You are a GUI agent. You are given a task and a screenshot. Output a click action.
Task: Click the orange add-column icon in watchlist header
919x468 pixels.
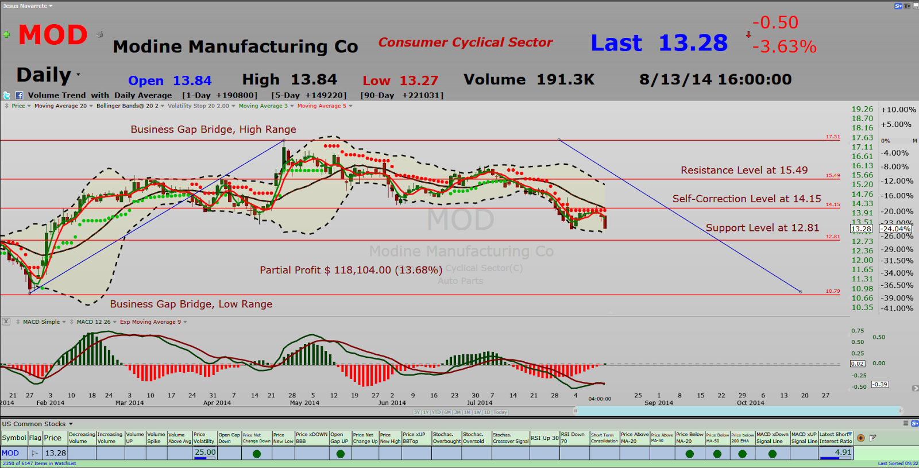[860, 438]
